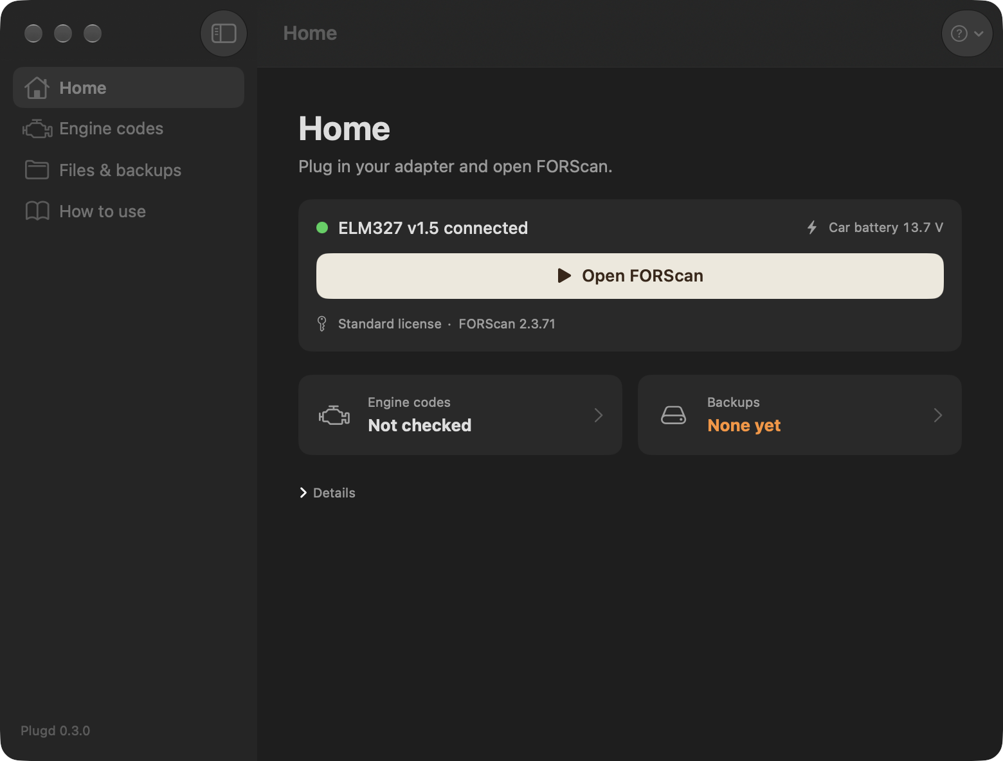Click the "ELM327 v1.5 connected" status text

pyautogui.click(x=433, y=228)
